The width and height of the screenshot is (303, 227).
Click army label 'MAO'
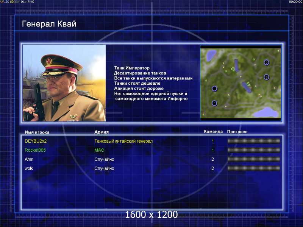99,150
